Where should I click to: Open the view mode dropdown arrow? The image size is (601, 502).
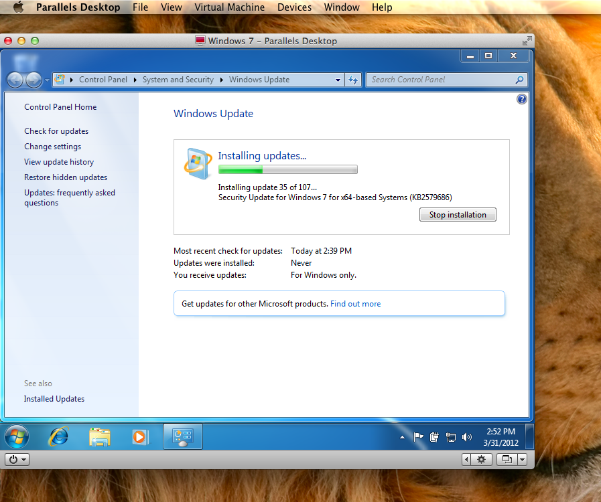coord(523,459)
